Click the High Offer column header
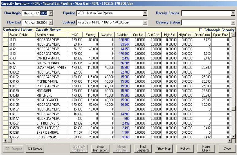The width and height of the screenshot is (237, 155). pos(185,35)
